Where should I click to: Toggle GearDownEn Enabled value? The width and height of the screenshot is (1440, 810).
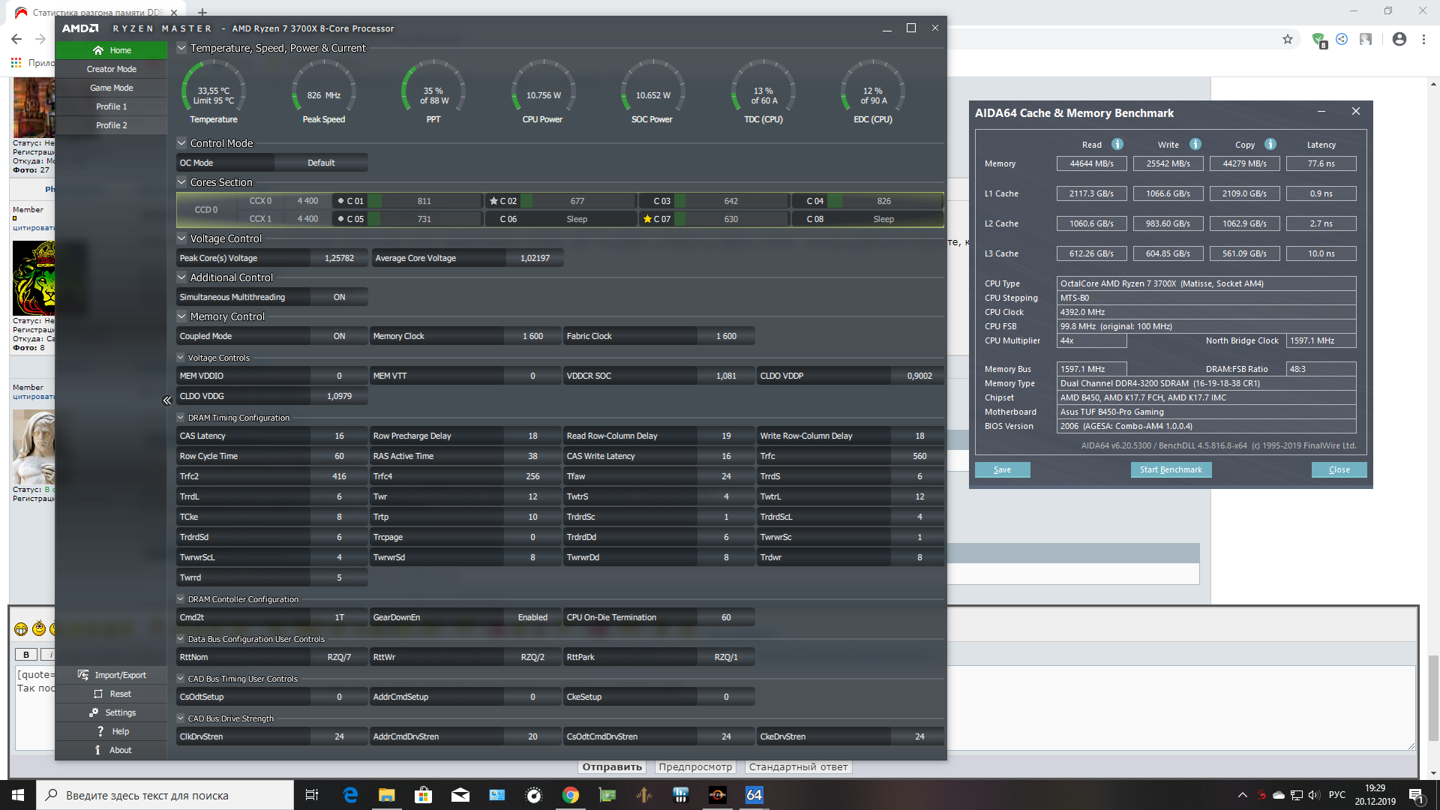click(532, 617)
